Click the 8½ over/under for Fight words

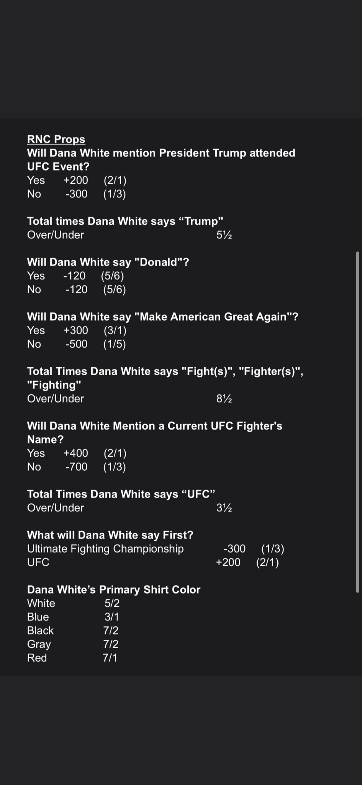coord(224,399)
